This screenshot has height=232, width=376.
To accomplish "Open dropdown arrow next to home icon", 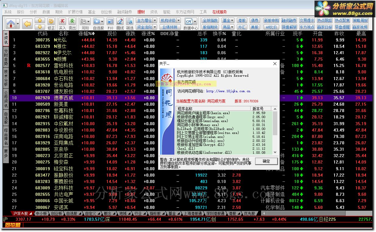I will tap(18, 23).
